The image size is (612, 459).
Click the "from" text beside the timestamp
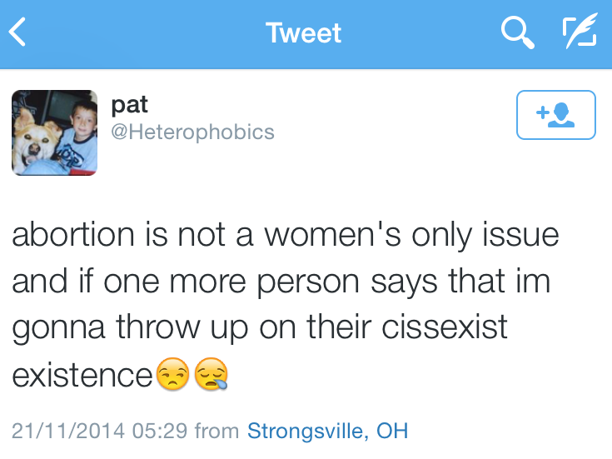pyautogui.click(x=216, y=432)
